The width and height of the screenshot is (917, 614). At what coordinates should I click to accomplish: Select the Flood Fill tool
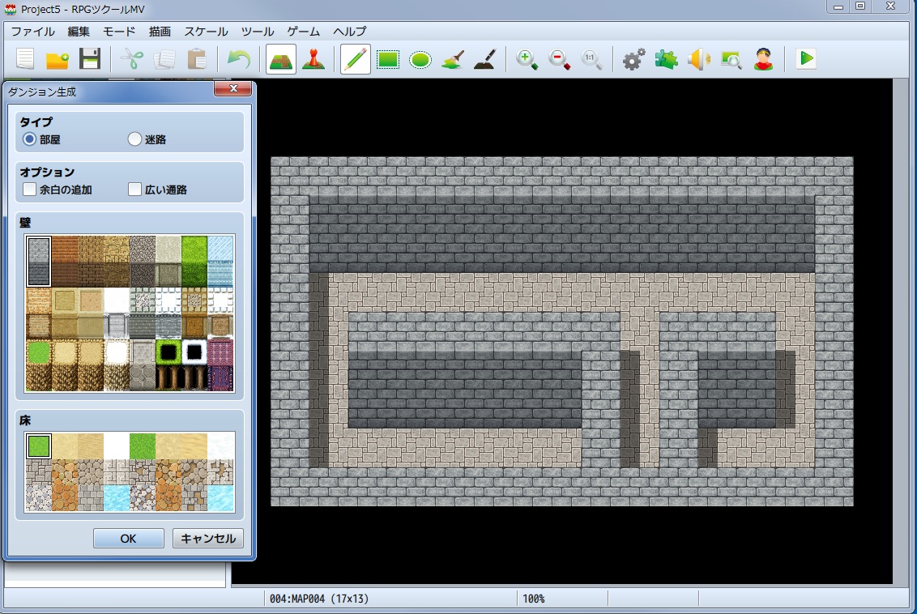pyautogui.click(x=453, y=59)
